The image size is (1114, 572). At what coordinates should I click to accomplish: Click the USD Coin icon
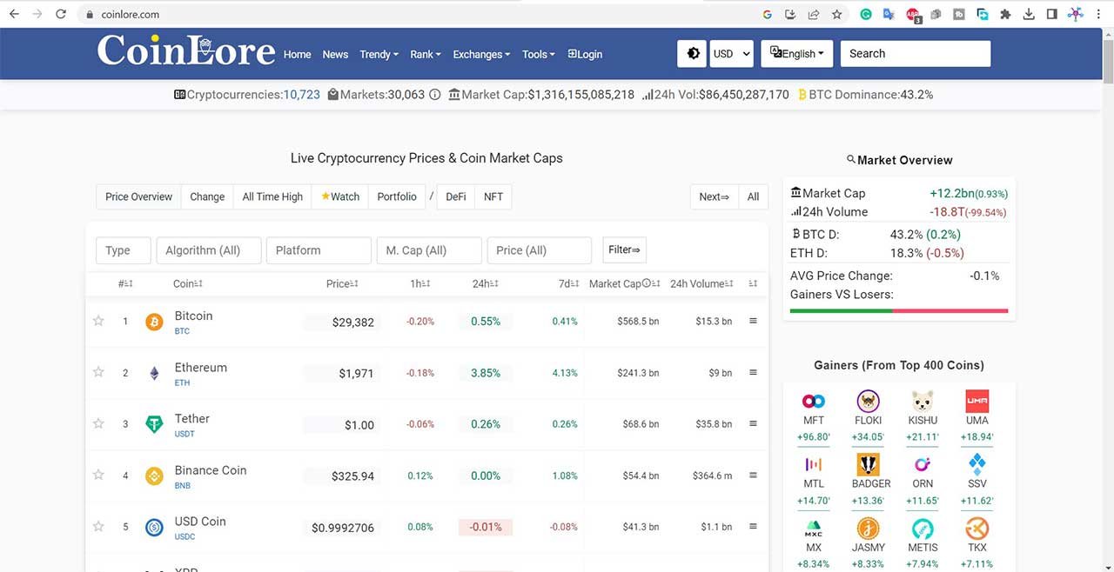point(154,527)
